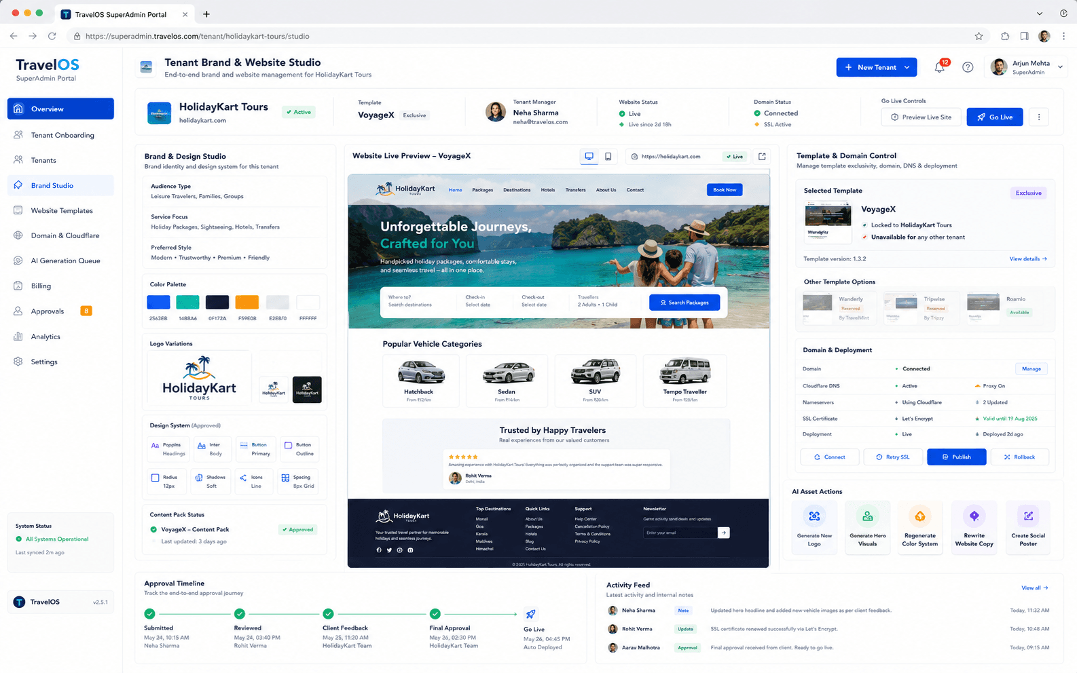Click Connect button in Domain & Deployment
Image resolution: width=1077 pixels, height=673 pixels.
pos(829,457)
